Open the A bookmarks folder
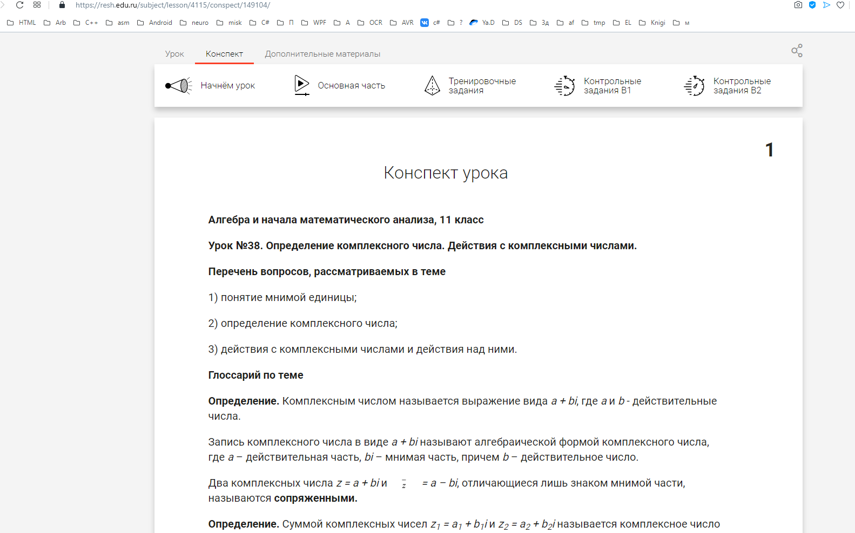Image resolution: width=855 pixels, height=533 pixels. tap(342, 23)
